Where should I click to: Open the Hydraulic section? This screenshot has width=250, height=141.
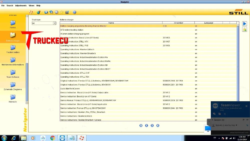[13, 99]
